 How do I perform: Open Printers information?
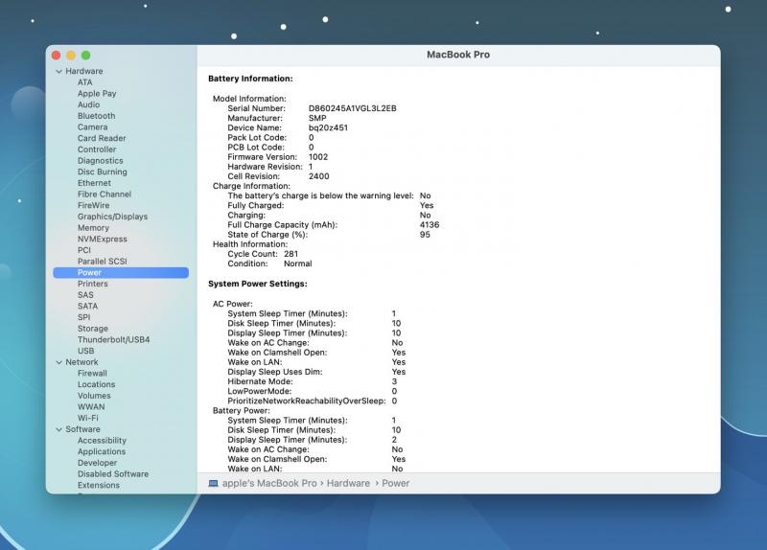(x=92, y=284)
